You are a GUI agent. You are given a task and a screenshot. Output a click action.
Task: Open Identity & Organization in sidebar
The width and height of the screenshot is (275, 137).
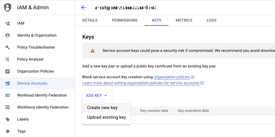(x=37, y=35)
